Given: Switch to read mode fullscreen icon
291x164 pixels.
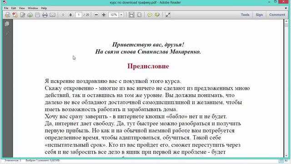Looking at the screenshot, I should coord(168,15).
